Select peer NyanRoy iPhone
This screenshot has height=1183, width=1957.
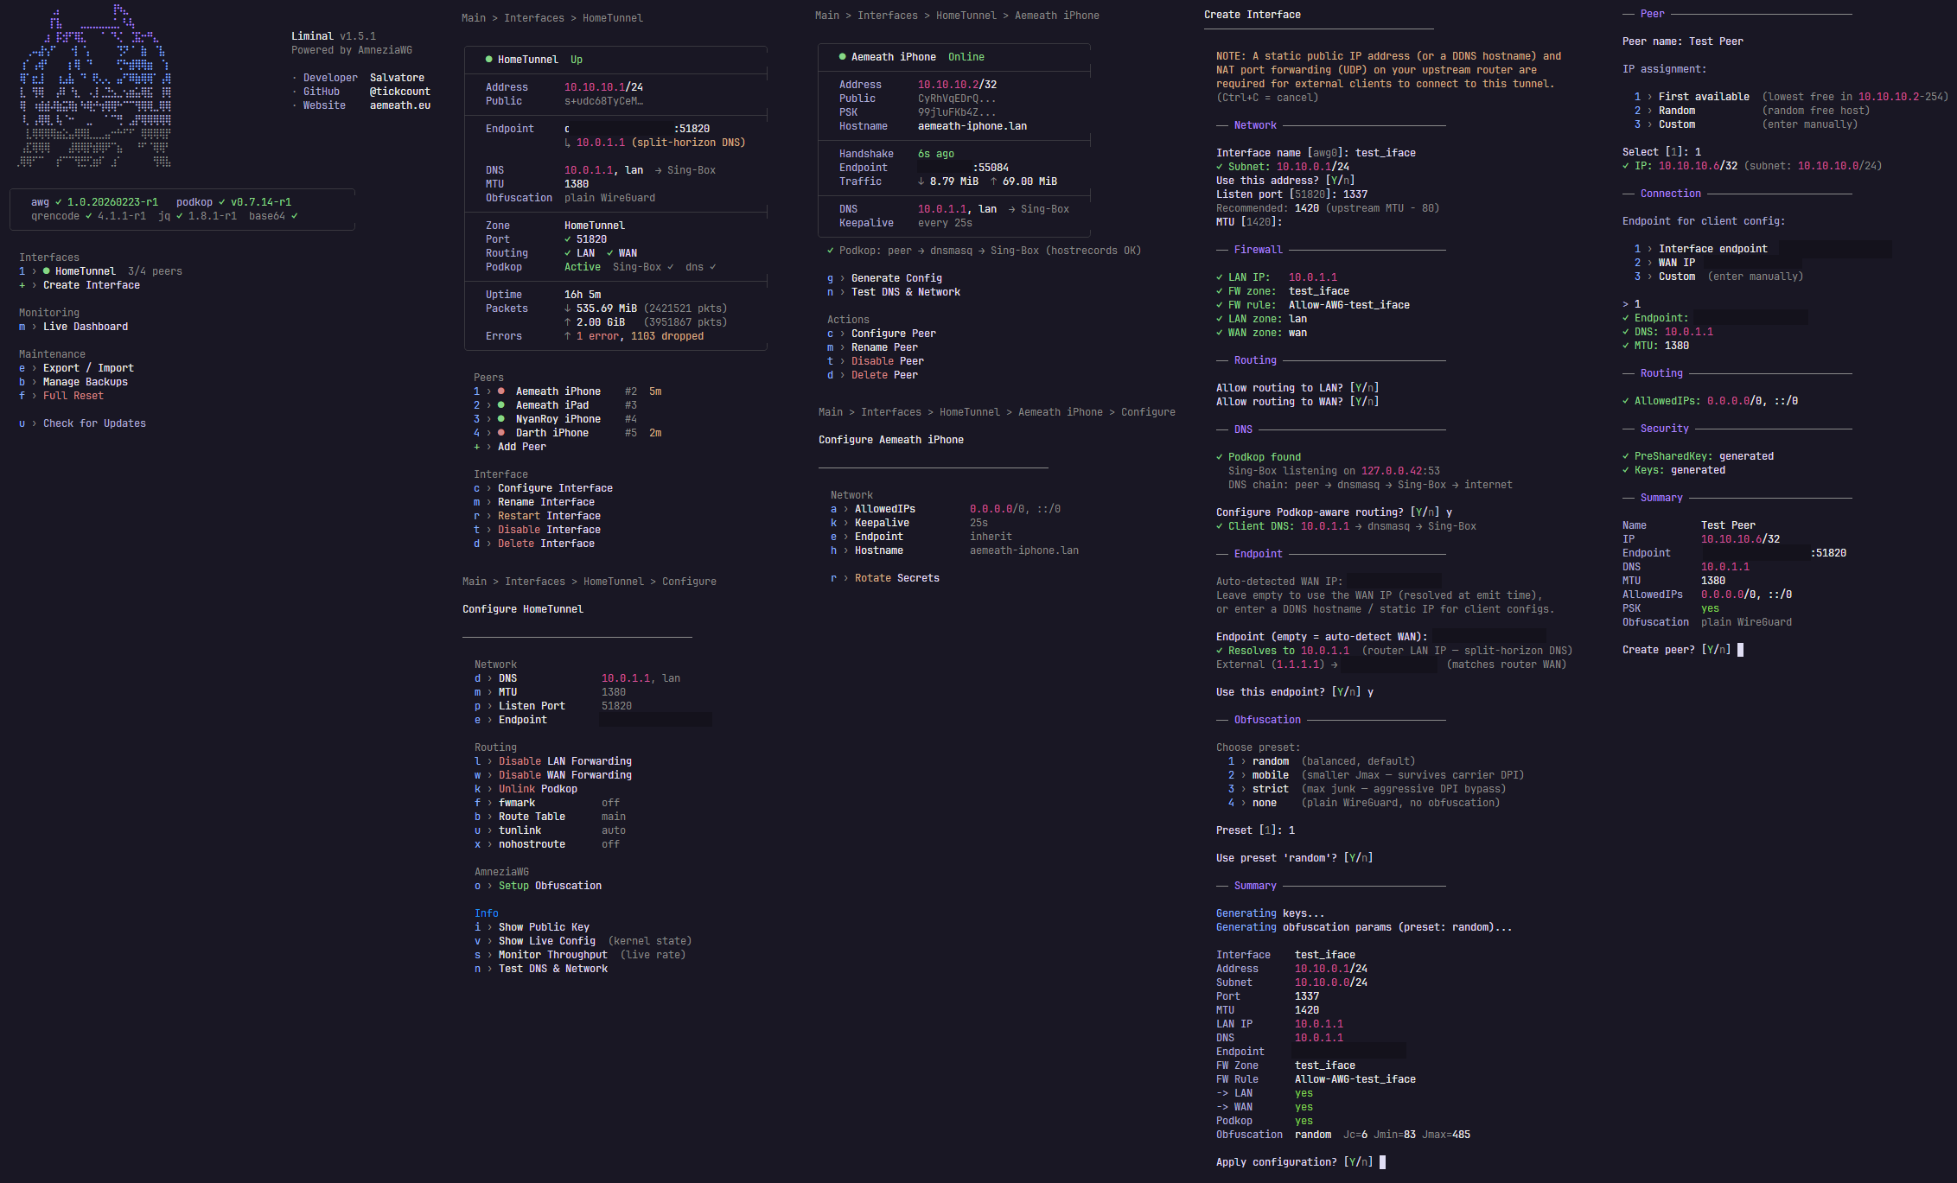(x=555, y=419)
